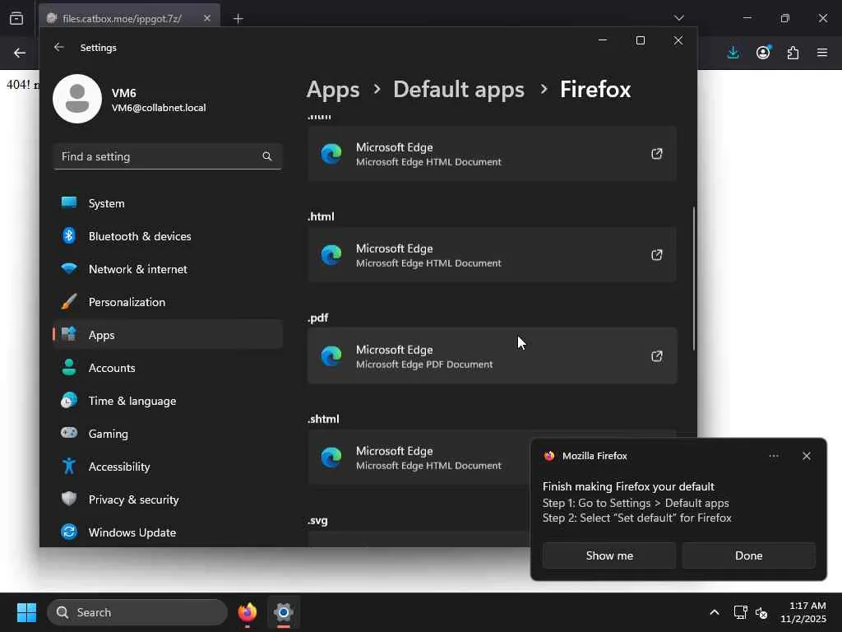This screenshot has height=632, width=842.
Task: Select the files.catbox.moe tab
Action: (129, 18)
